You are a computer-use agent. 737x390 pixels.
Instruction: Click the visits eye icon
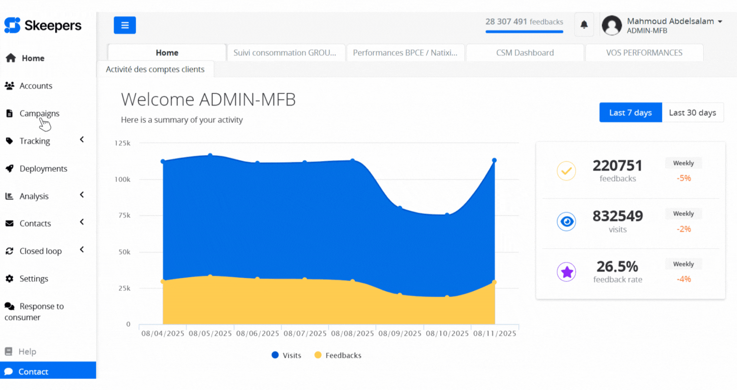tap(566, 221)
